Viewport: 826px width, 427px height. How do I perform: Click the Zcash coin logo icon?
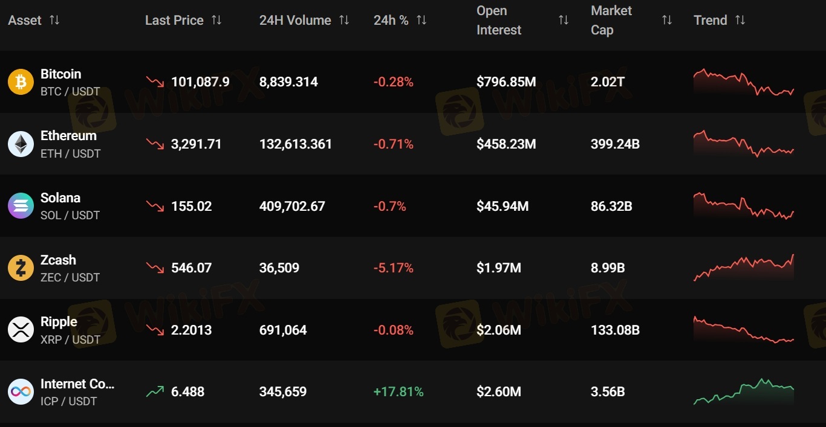coord(21,268)
